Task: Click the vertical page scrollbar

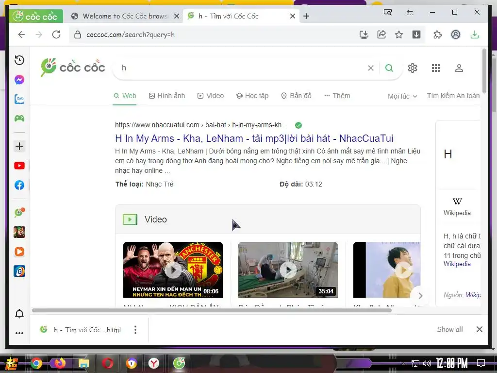Action: click(484, 70)
